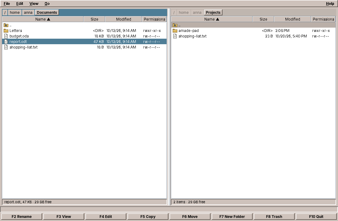Image resolution: width=338 pixels, height=221 pixels.
Task: Click the F6 Move button
Action: (190, 216)
